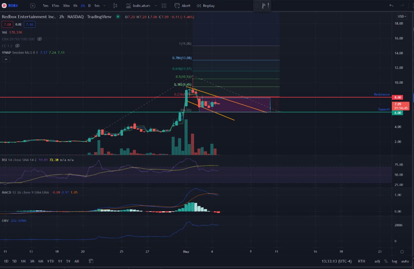This screenshot has height=269, width=414.
Task: Toggle adj dividend adjustment
Action: [377, 261]
